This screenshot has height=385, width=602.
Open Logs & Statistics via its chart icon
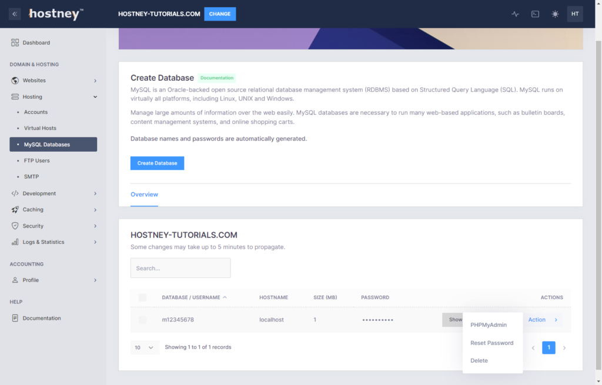coord(14,242)
